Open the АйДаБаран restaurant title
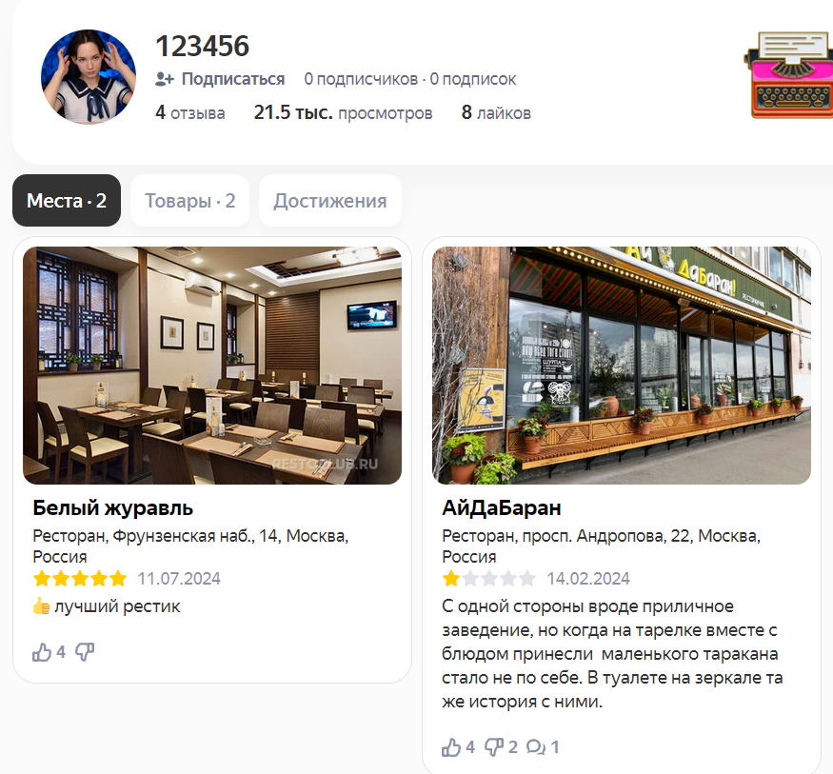 coord(502,507)
